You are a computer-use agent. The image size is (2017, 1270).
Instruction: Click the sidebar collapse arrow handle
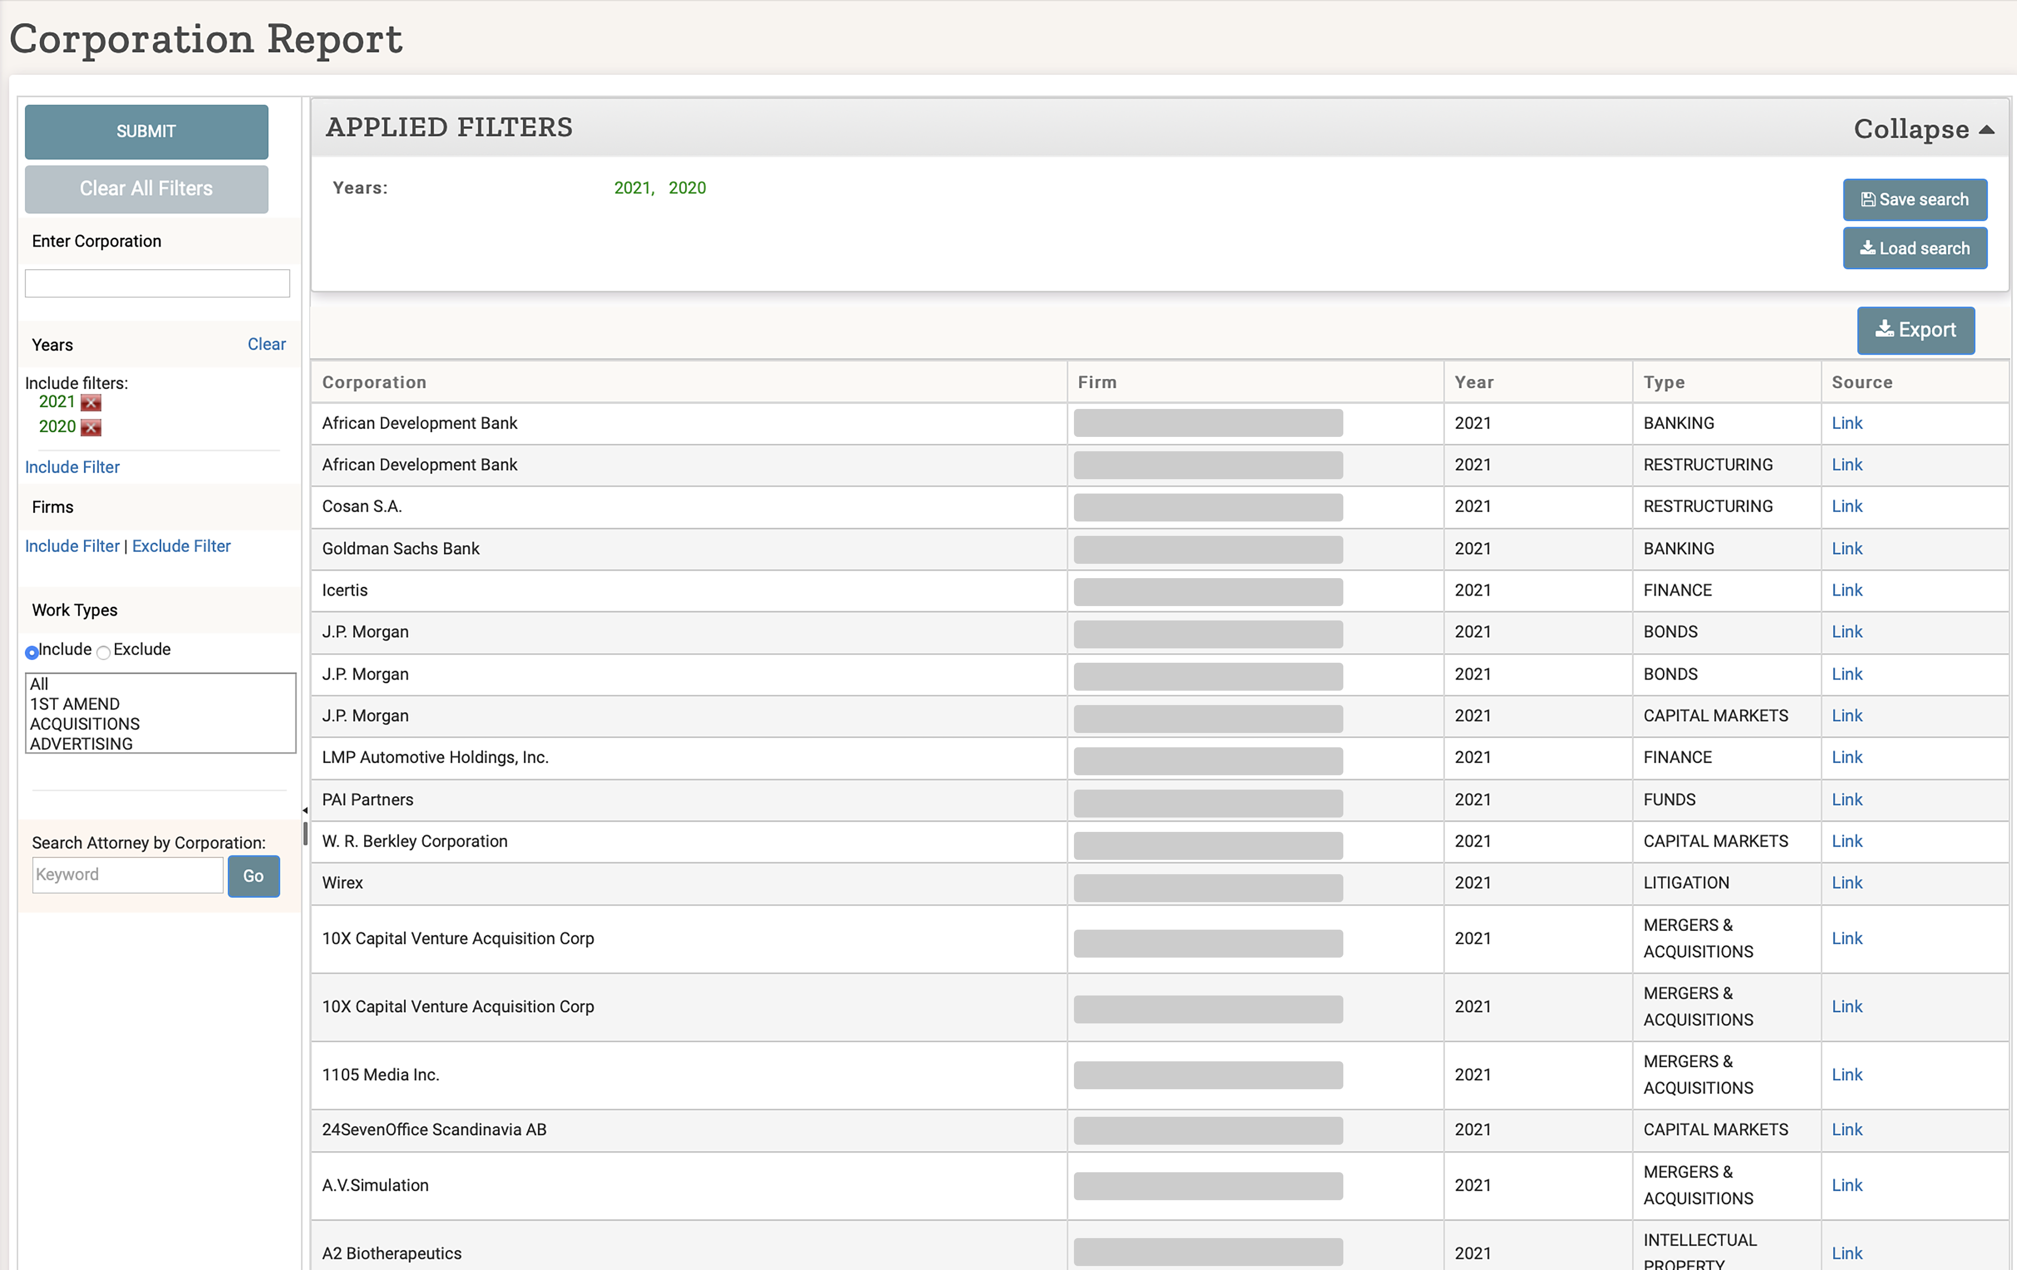(305, 810)
